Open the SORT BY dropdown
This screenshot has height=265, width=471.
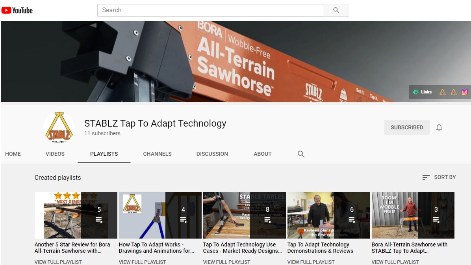(439, 177)
